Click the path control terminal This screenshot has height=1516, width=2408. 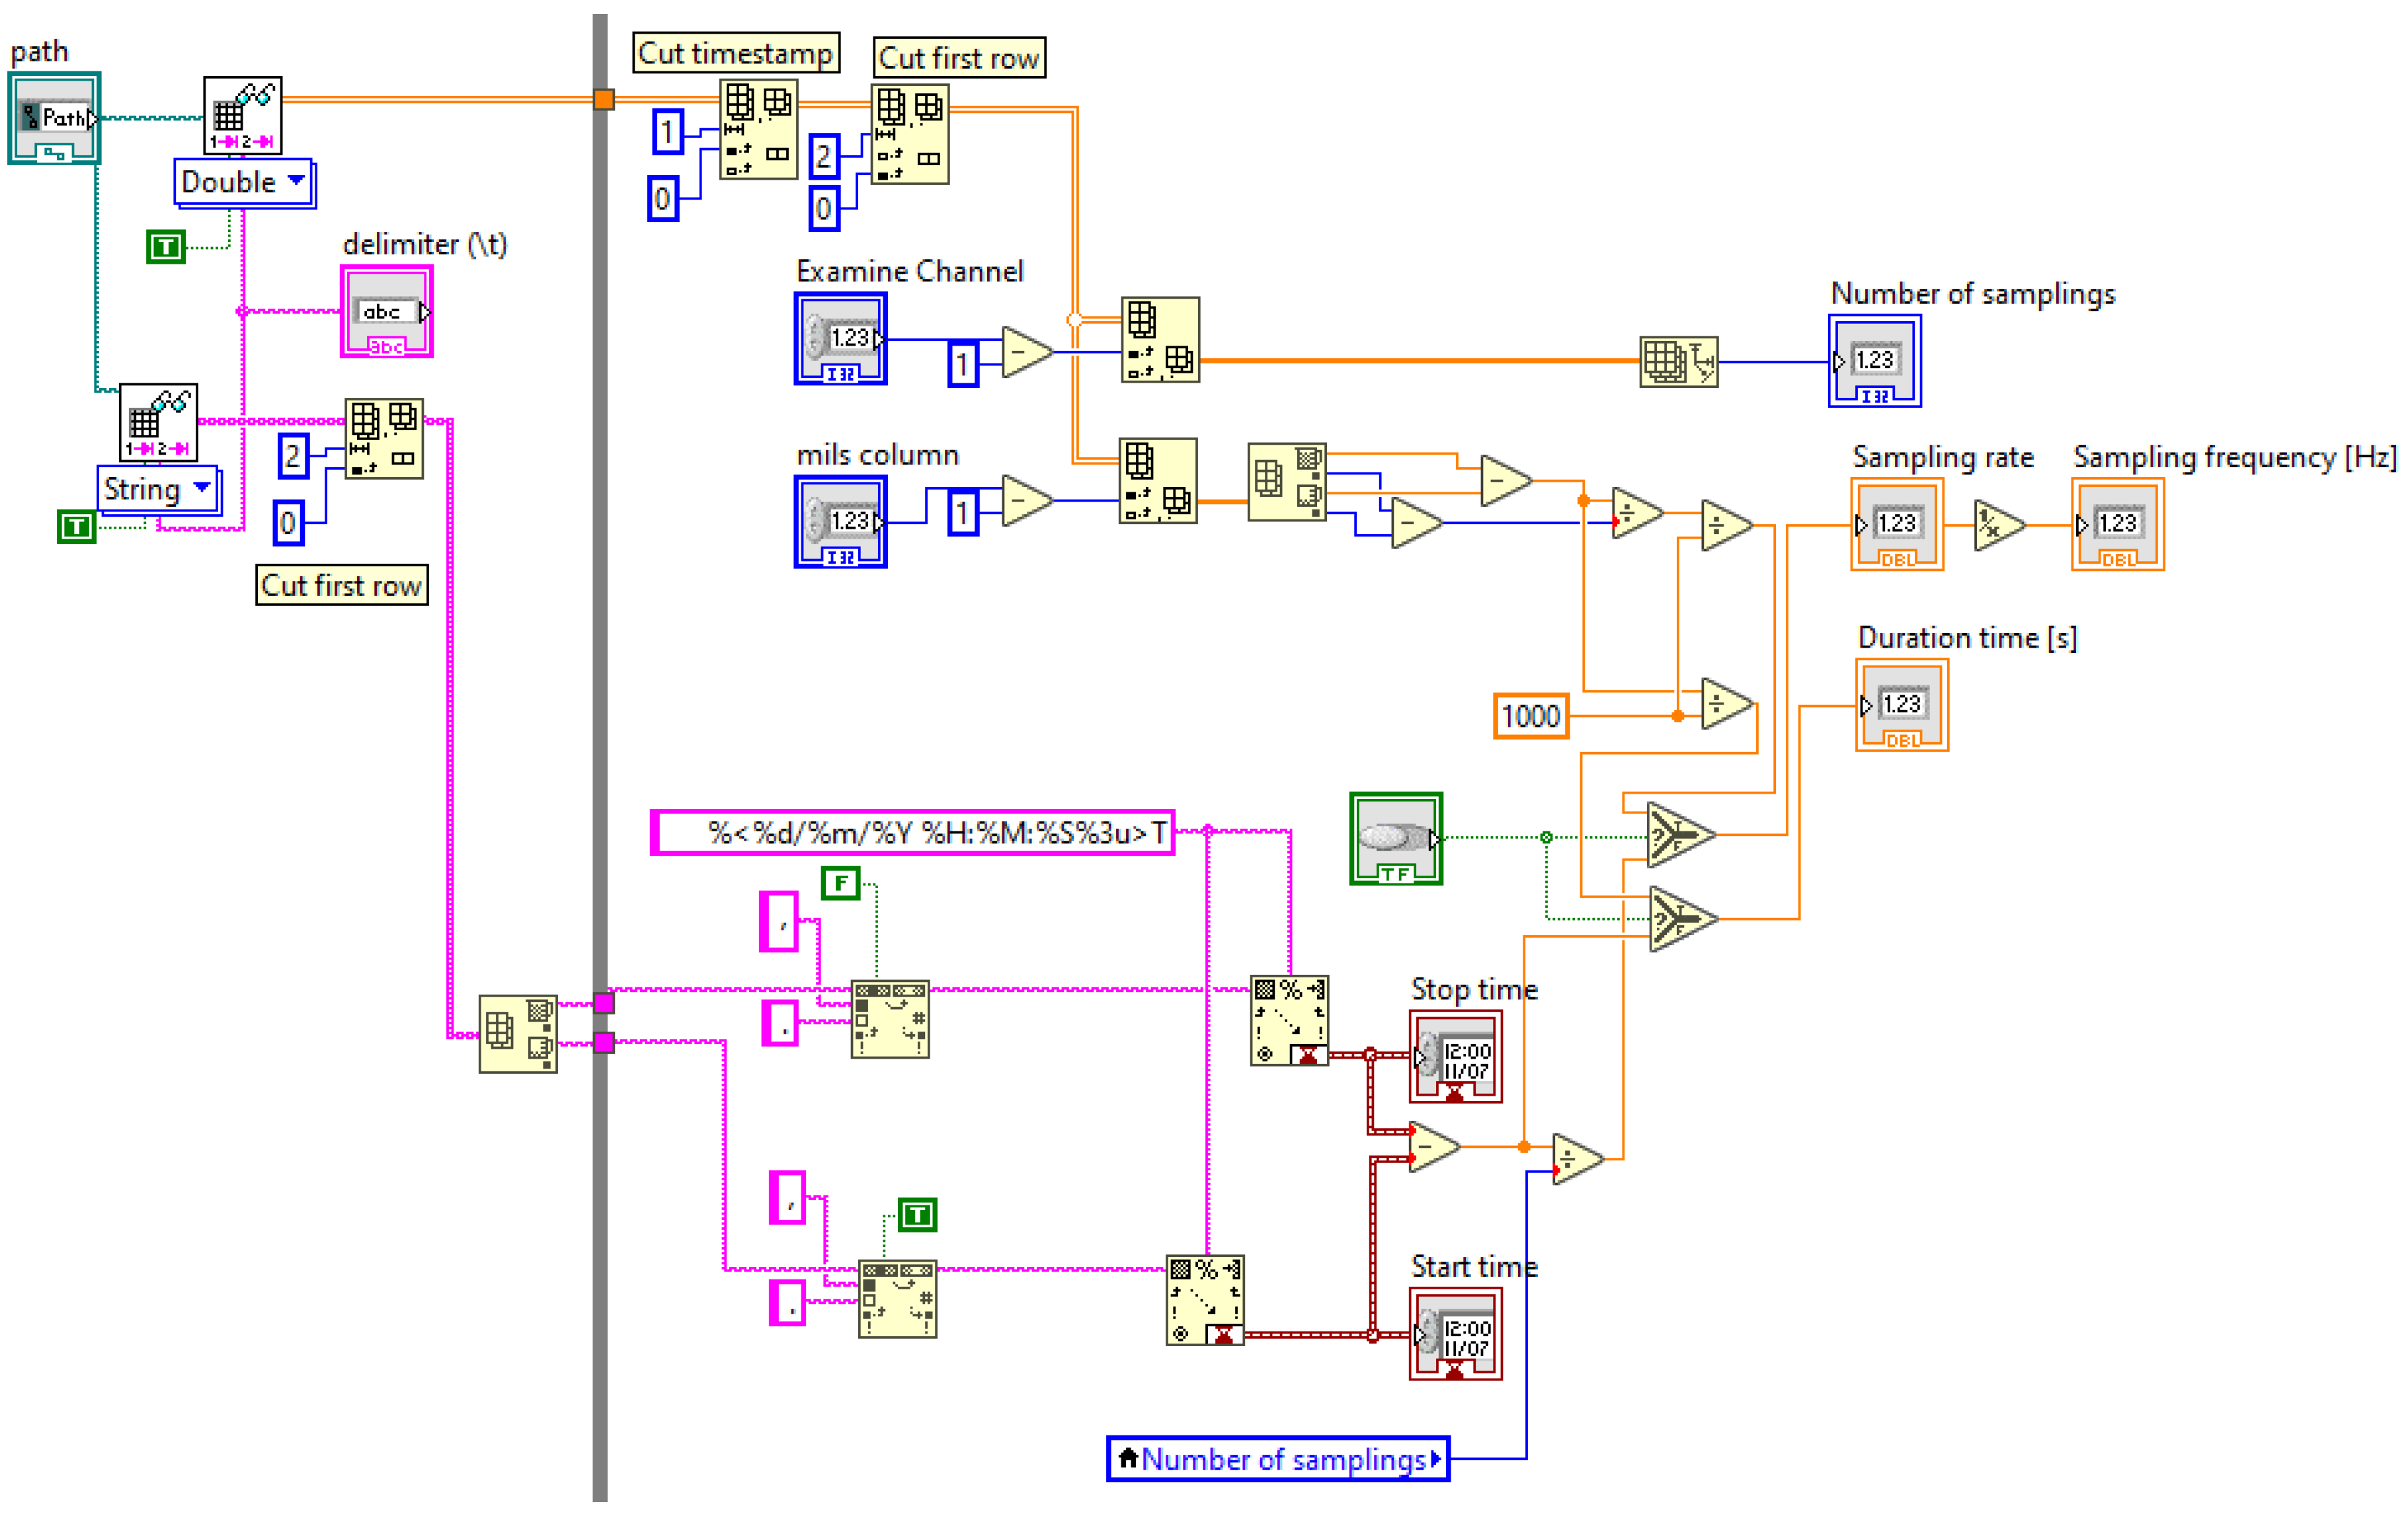coord(54,118)
